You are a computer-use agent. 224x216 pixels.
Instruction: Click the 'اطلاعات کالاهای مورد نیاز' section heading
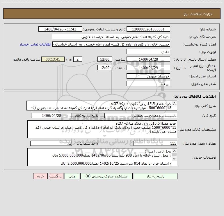[194, 97]
